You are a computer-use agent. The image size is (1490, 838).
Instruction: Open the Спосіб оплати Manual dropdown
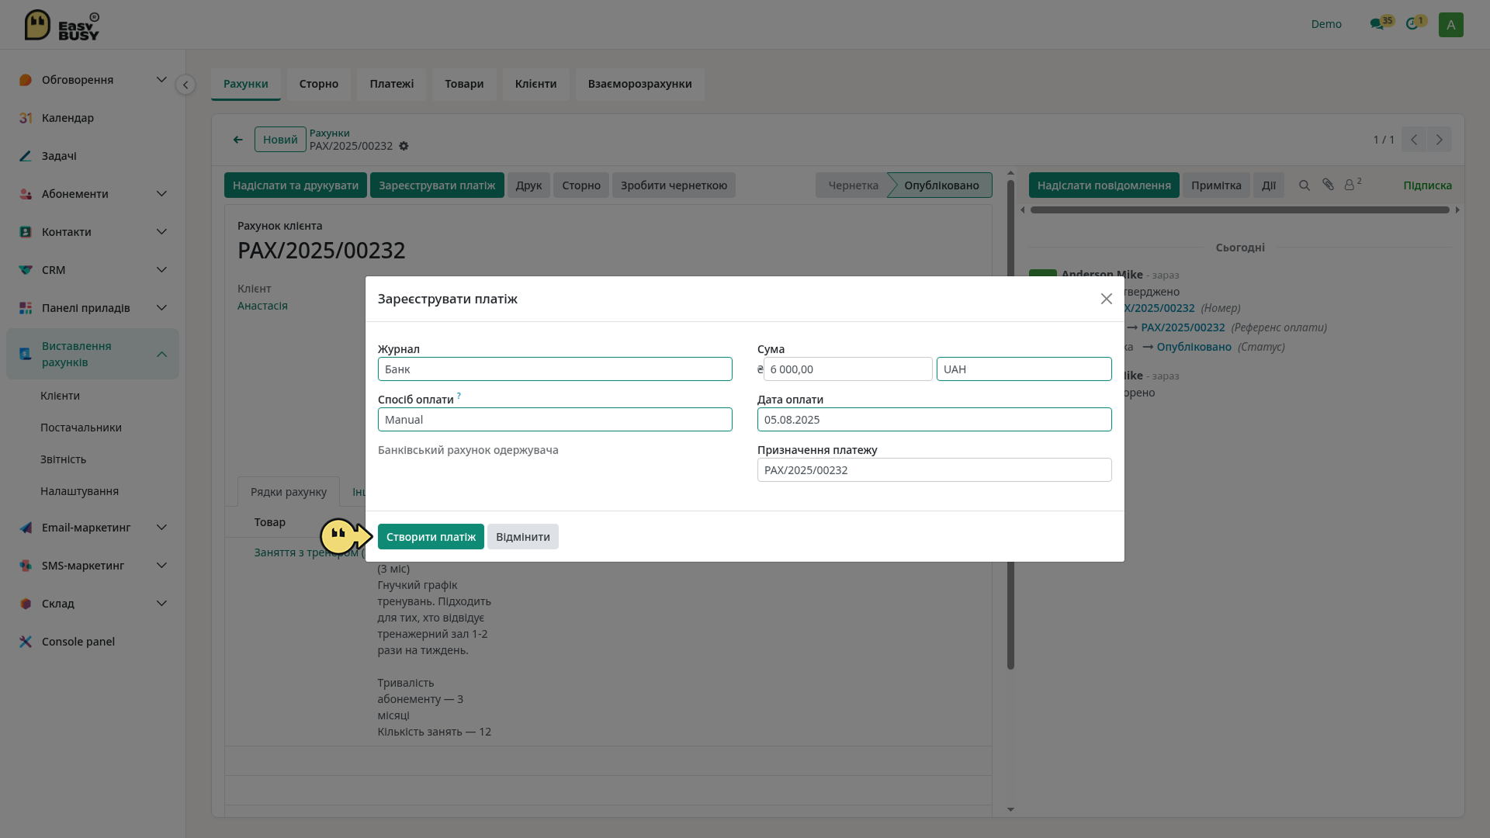click(555, 420)
